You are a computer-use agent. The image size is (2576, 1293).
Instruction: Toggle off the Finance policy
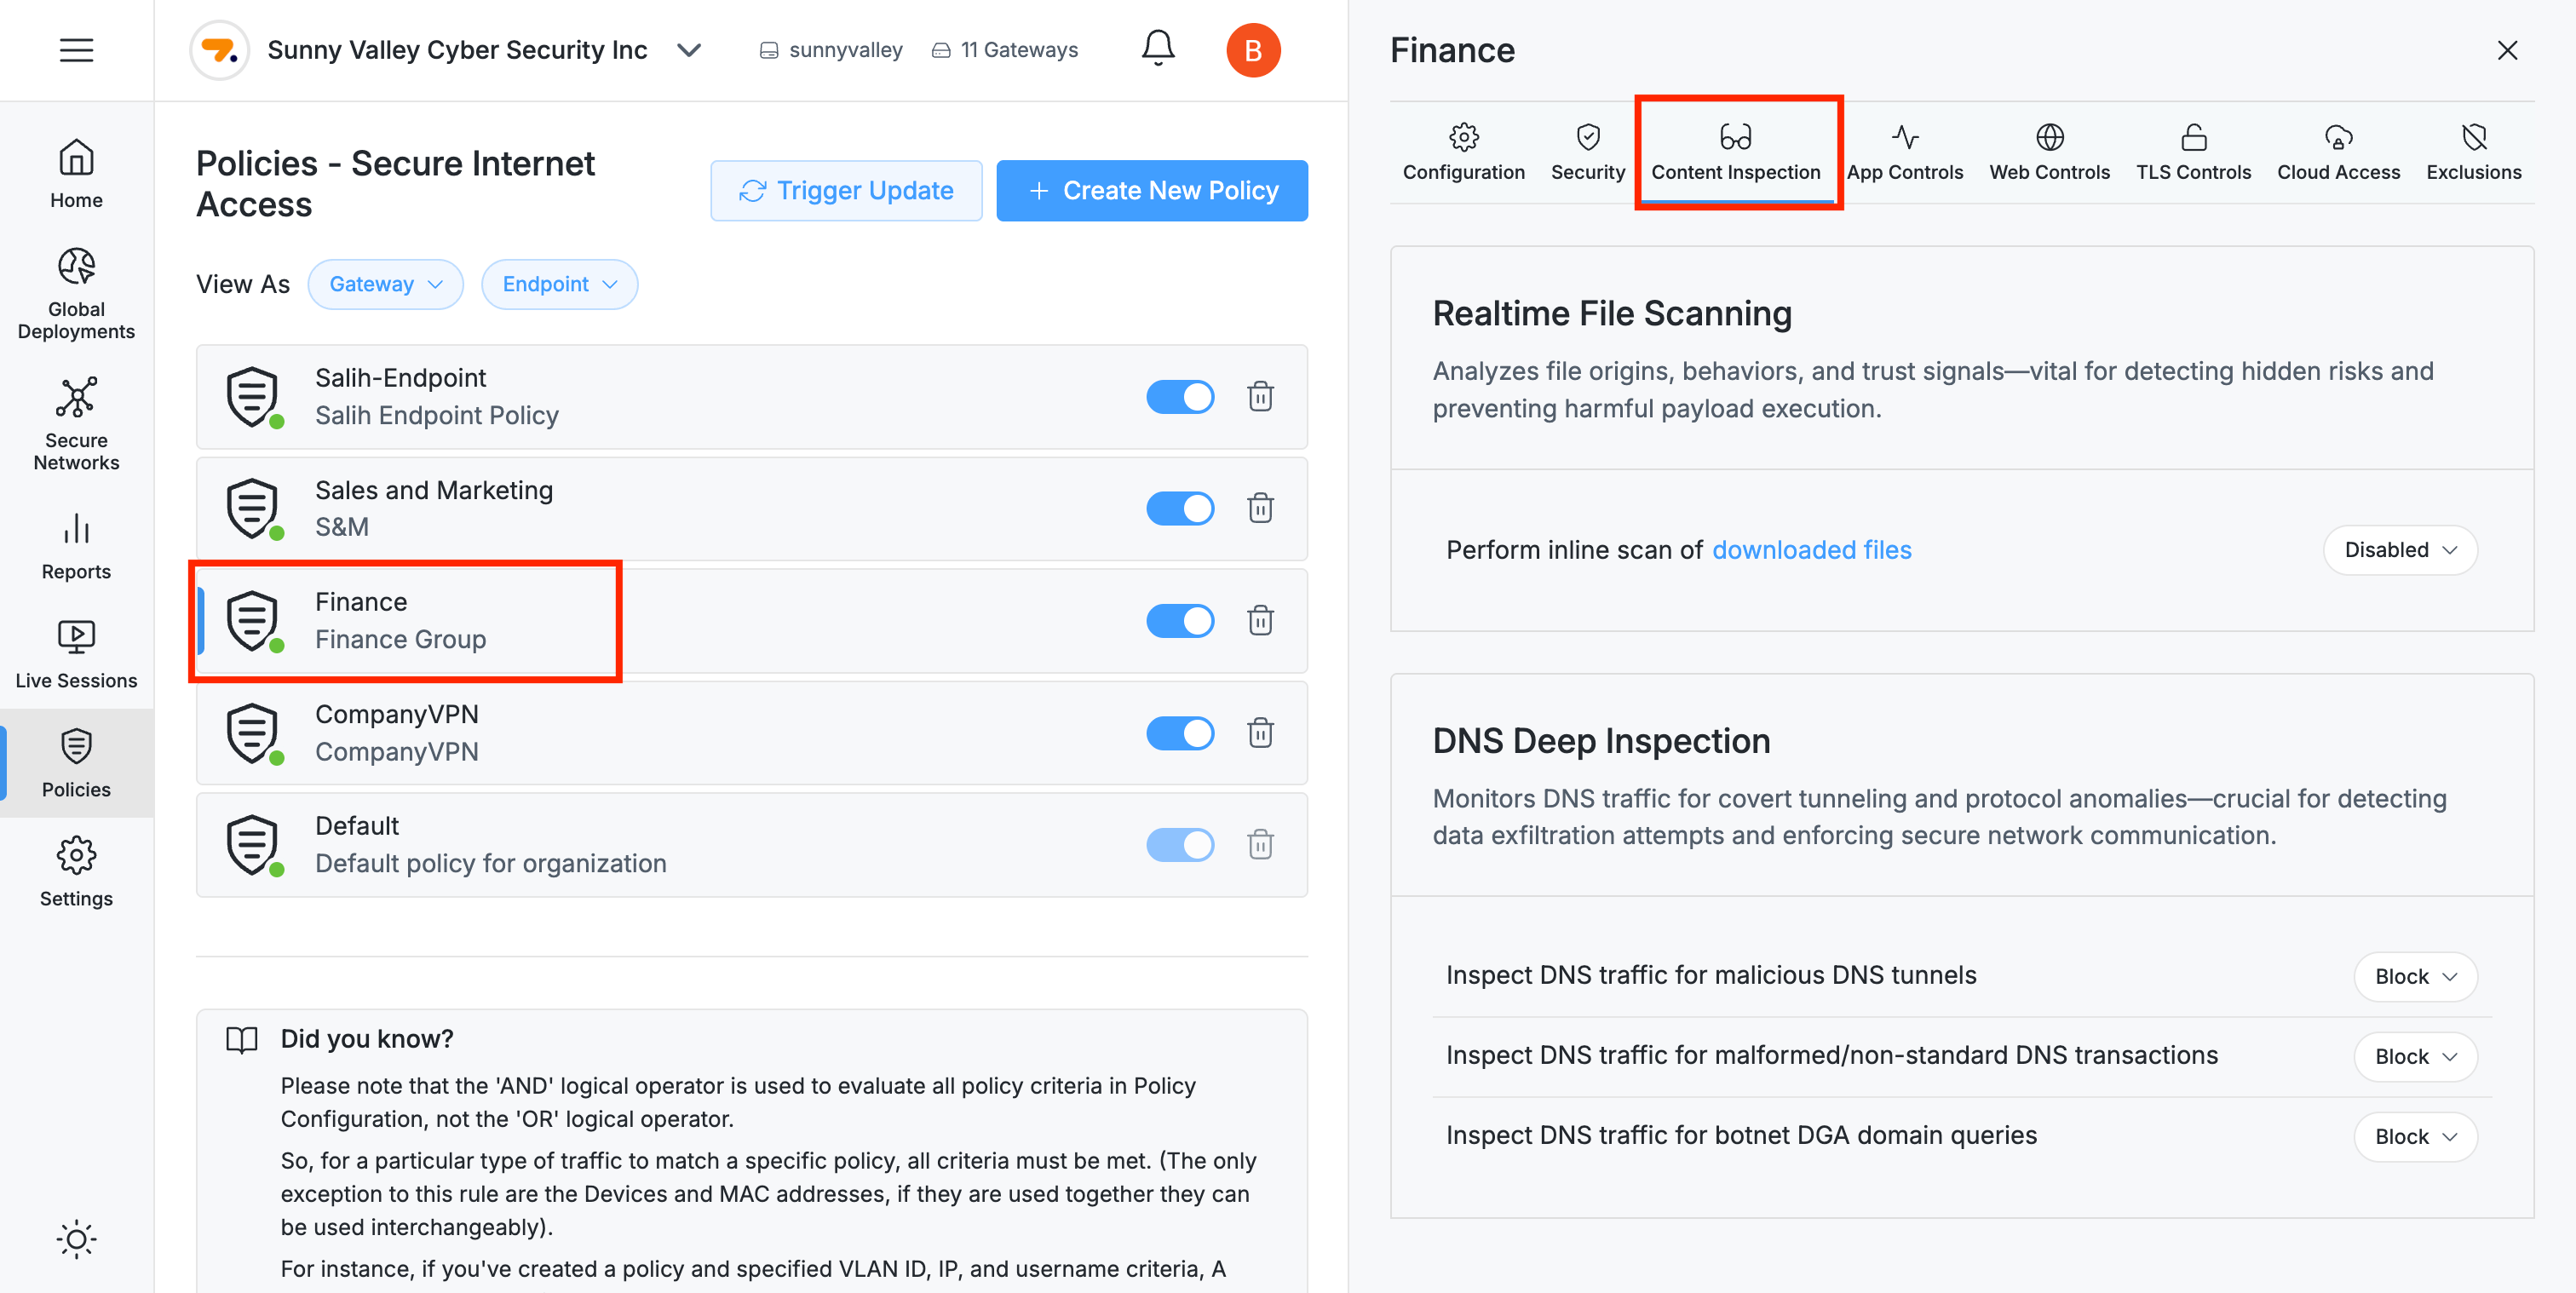click(x=1180, y=621)
